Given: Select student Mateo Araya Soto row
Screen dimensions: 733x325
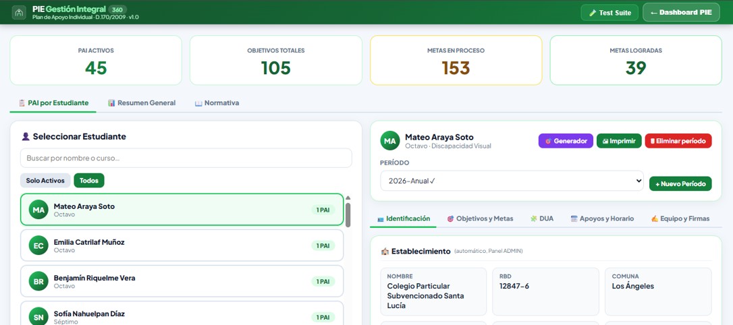Looking at the screenshot, I should [182, 210].
